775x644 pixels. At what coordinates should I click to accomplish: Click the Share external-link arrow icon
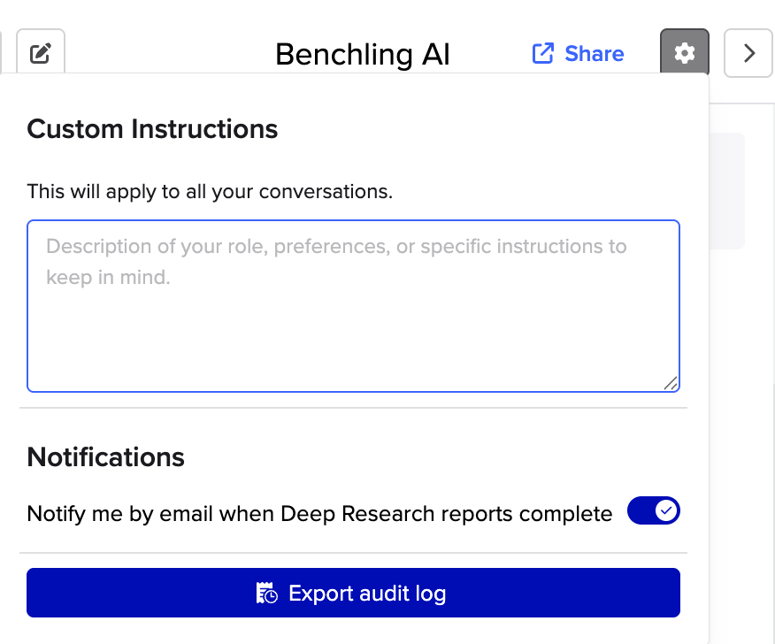(542, 54)
